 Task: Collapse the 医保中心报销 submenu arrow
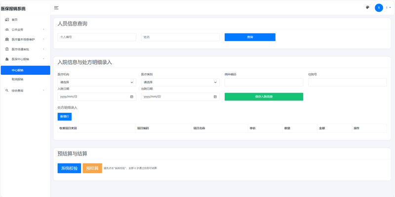coord(43,59)
